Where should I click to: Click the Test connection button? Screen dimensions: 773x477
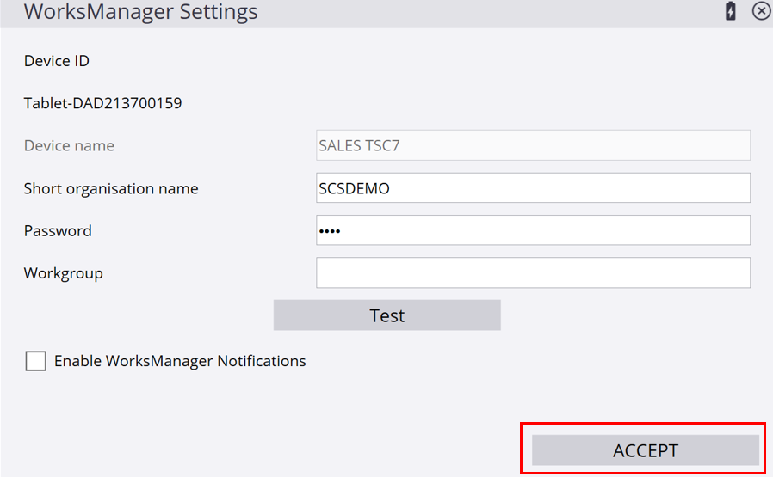387,315
